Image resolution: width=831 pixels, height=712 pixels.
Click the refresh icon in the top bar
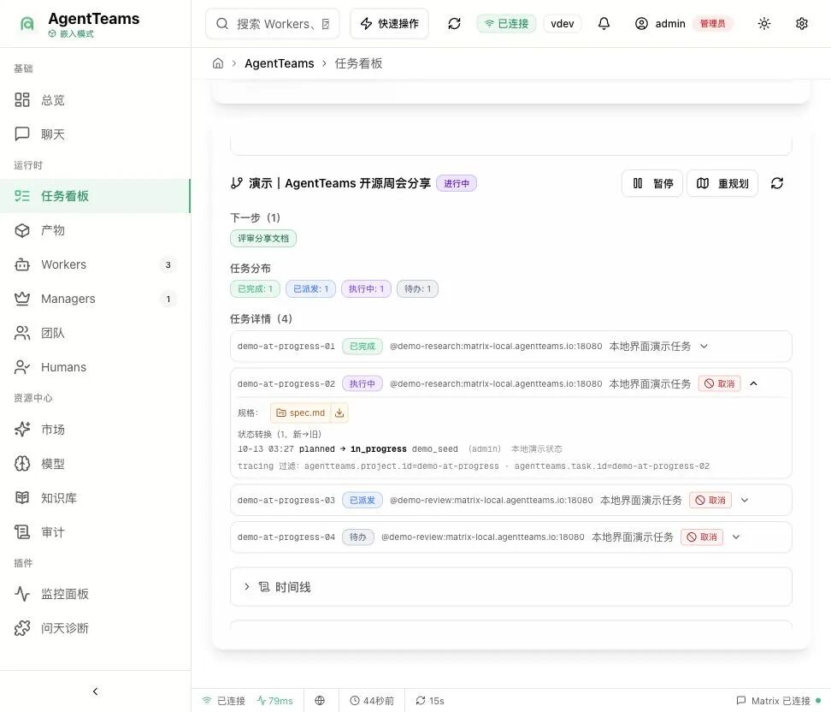coord(454,23)
